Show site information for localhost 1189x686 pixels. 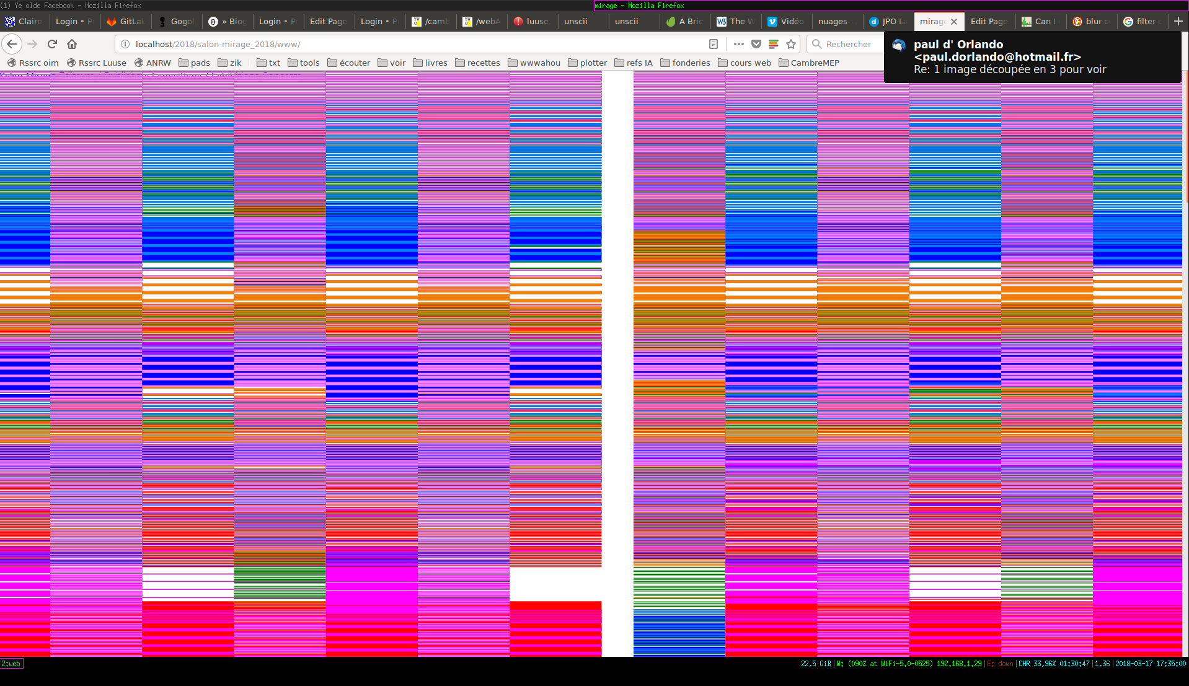[x=125, y=44]
